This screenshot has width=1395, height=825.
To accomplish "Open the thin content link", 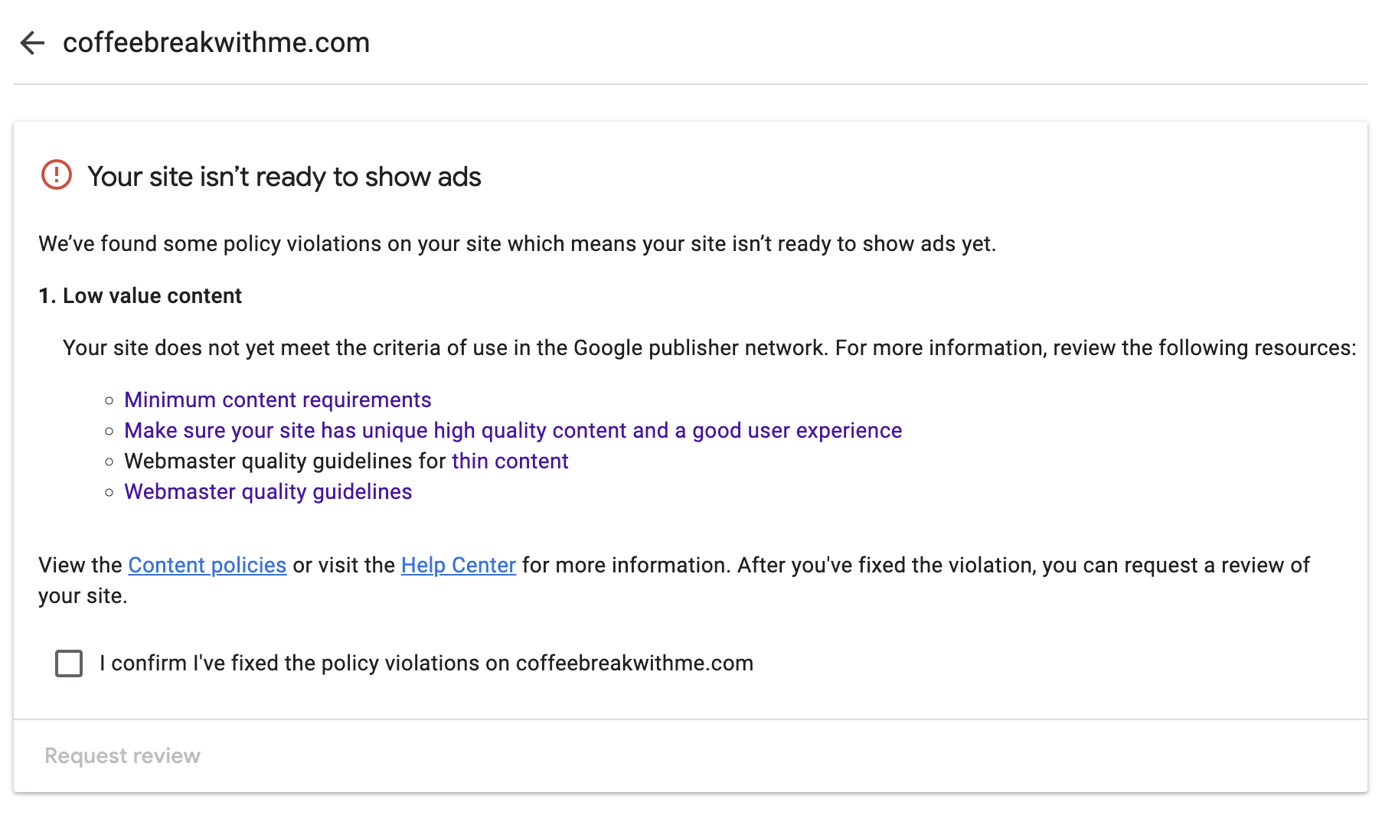I will 510,461.
